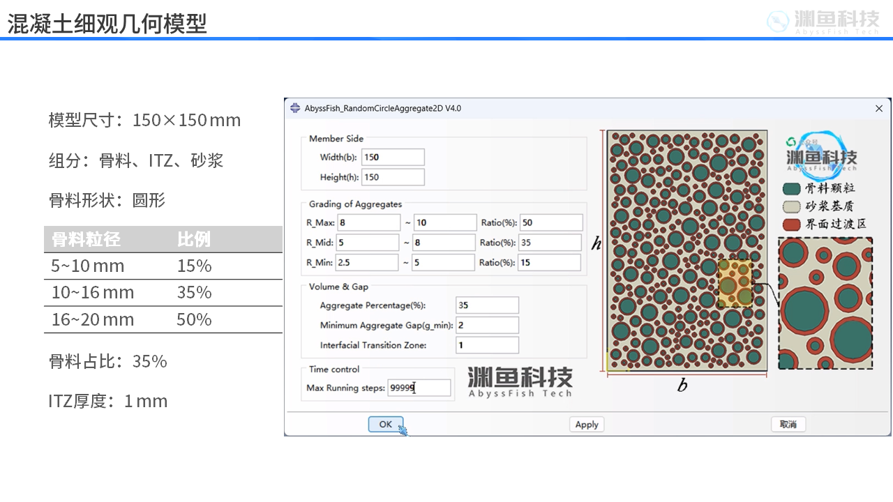893x502 pixels.
Task: Edit R_Max lower bound field showing 8
Action: [368, 222]
